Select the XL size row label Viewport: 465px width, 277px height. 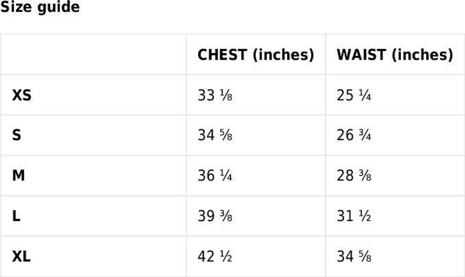point(21,256)
